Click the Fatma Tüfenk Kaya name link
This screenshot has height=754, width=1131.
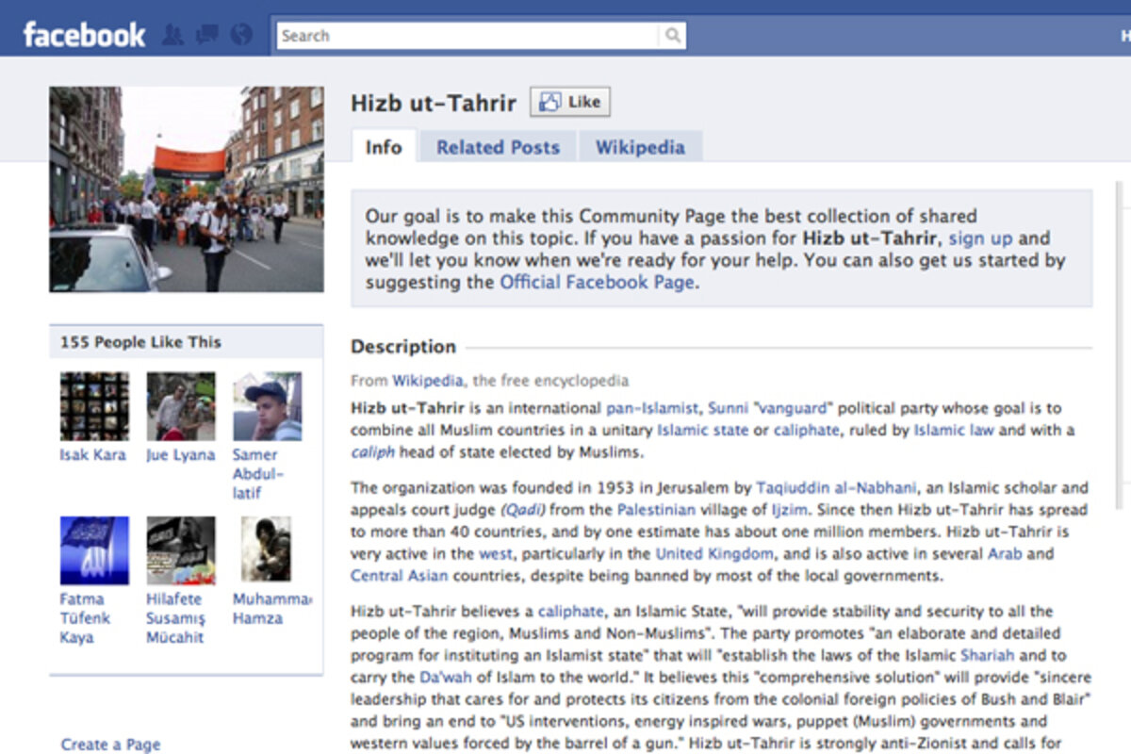[86, 618]
